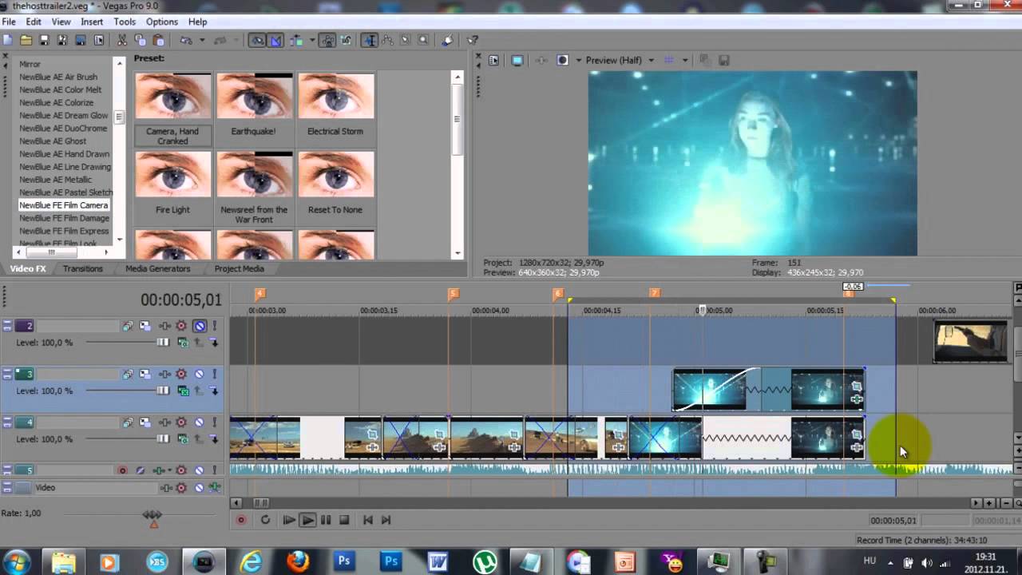Viewport: 1022px width, 575px height.
Task: Open Compositing Mode on track 3
Action: [x=183, y=391]
